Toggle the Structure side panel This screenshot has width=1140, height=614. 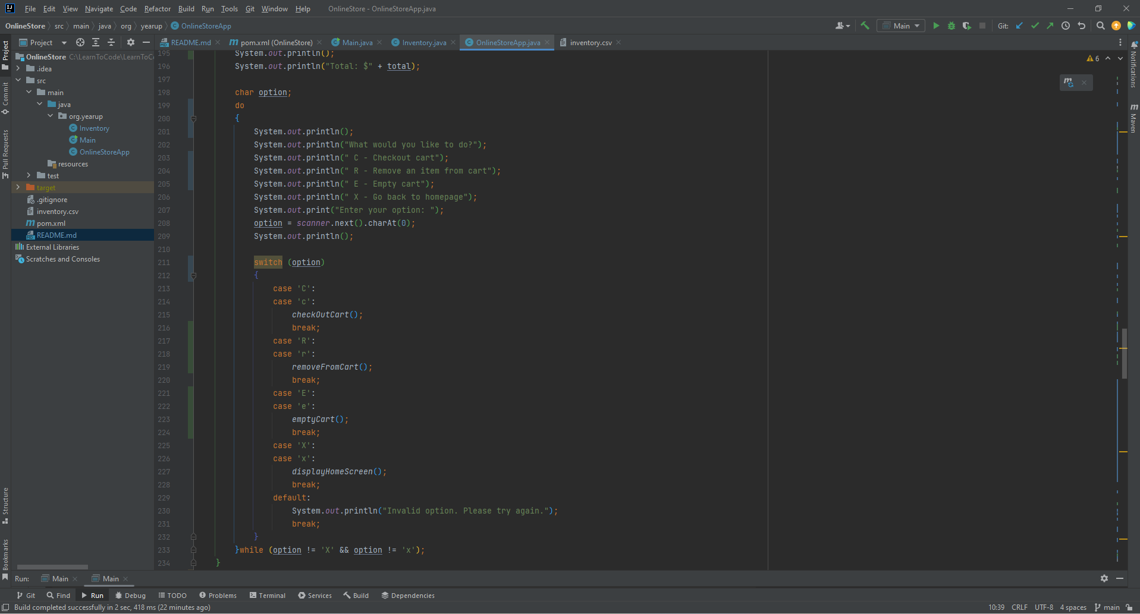[x=5, y=505]
